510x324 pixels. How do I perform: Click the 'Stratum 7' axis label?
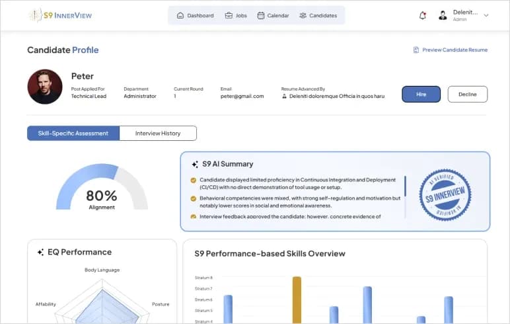(x=203, y=289)
